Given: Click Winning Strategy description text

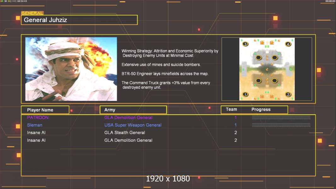Looking at the screenshot, I should [x=170, y=53].
